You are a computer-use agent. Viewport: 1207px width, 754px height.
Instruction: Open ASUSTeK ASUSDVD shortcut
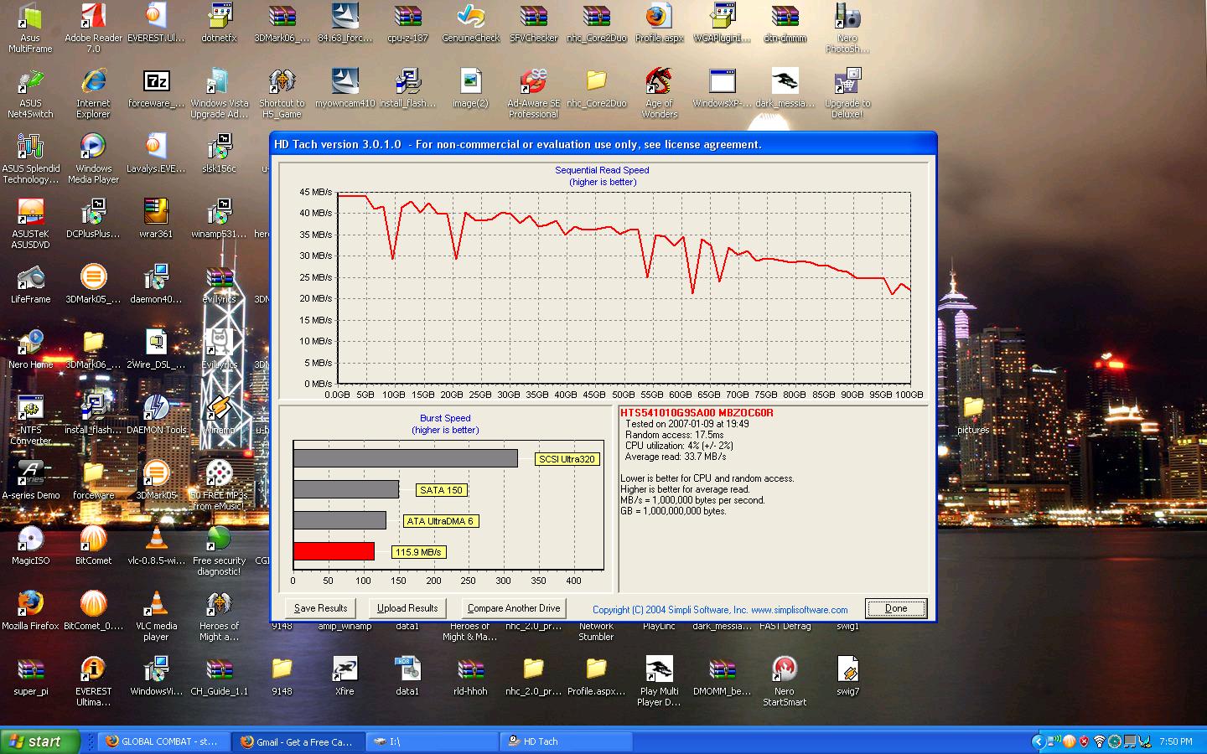(30, 224)
